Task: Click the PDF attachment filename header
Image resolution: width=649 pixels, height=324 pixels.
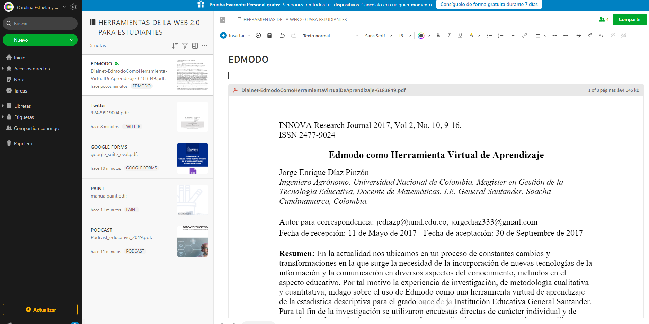Action: click(x=323, y=90)
